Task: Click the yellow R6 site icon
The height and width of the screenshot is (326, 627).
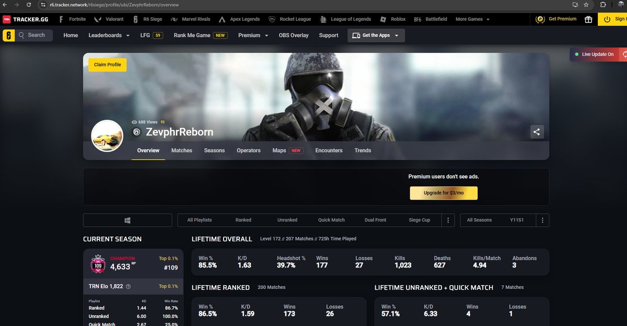Action: coord(8,35)
